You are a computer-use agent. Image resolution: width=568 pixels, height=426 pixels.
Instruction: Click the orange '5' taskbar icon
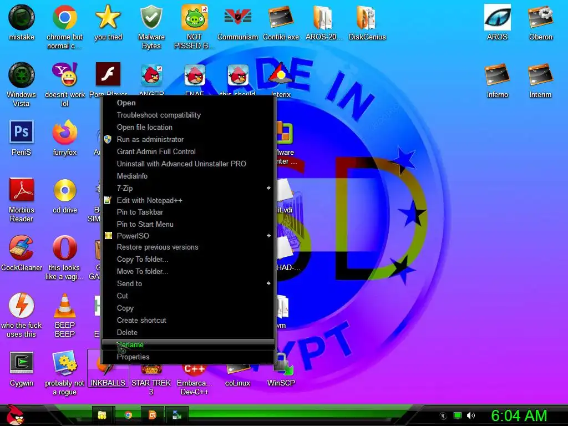tap(152, 415)
